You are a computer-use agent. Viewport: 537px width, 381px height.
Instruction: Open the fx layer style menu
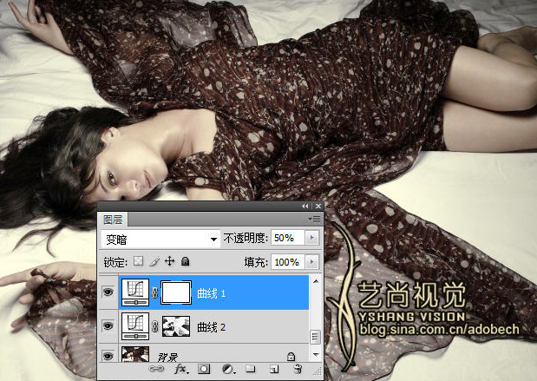180,369
